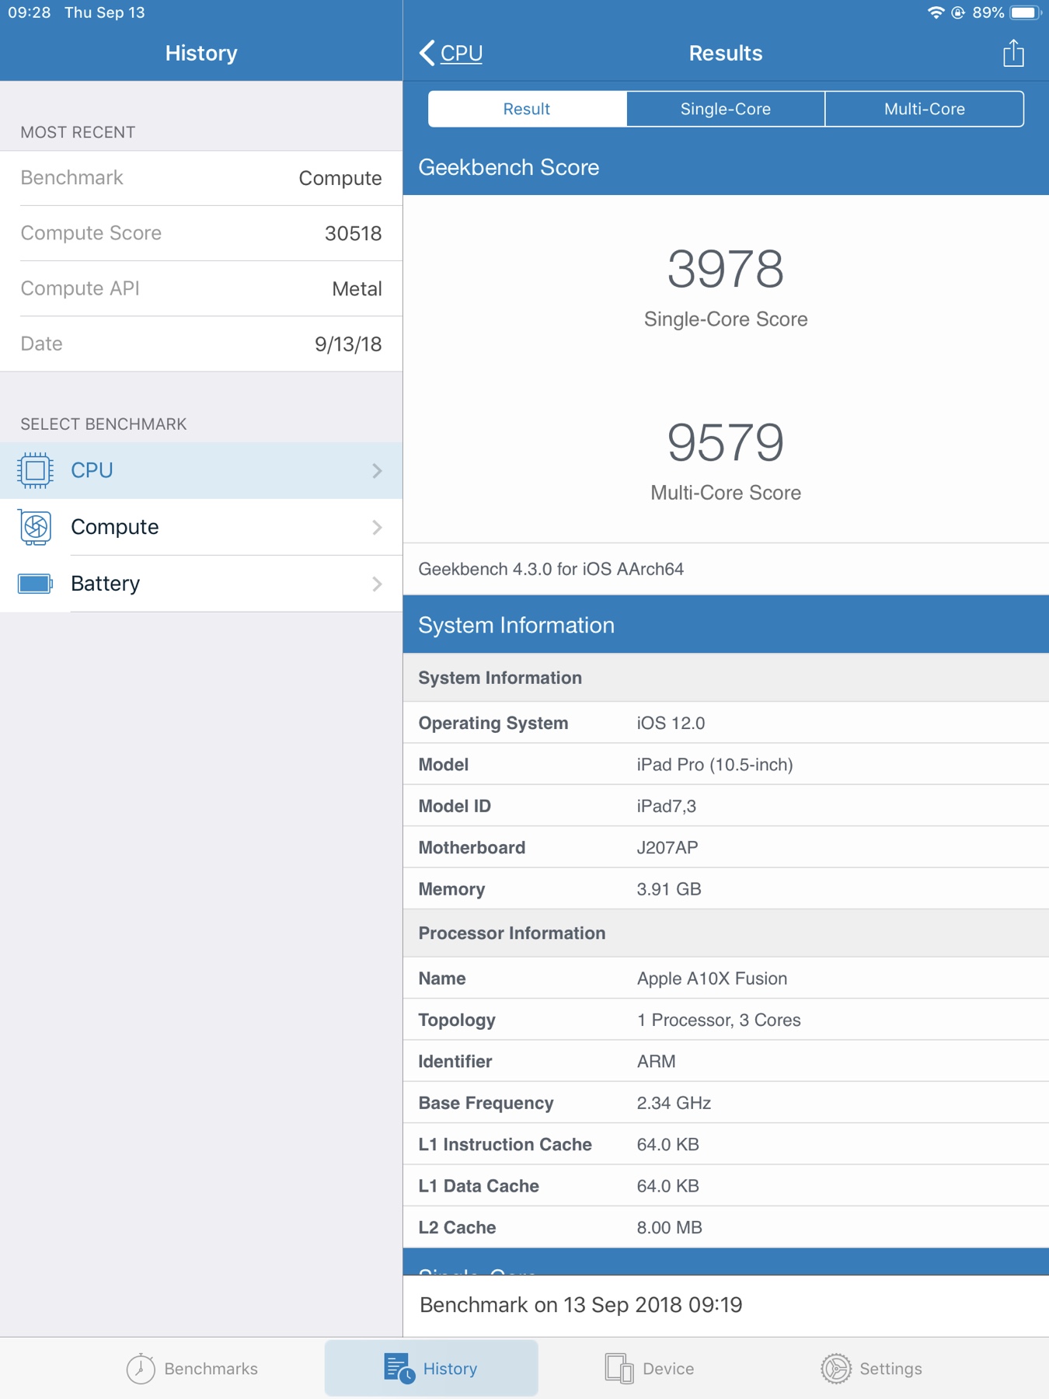Switch to the Result segment
The image size is (1049, 1399).
point(527,109)
